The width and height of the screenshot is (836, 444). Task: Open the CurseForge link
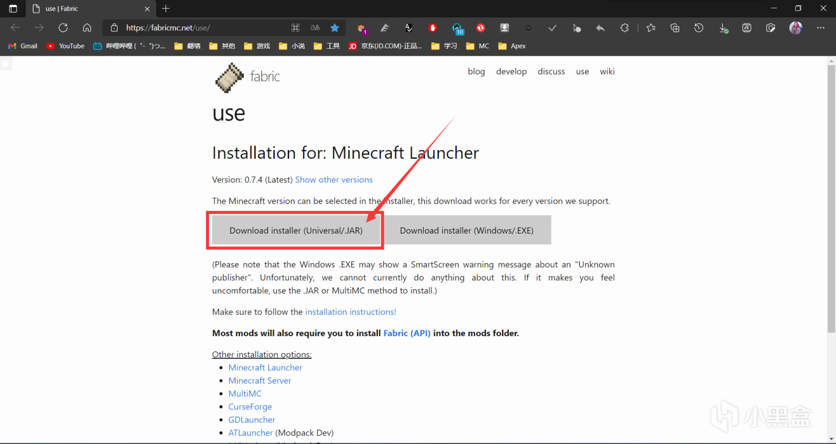pos(250,406)
